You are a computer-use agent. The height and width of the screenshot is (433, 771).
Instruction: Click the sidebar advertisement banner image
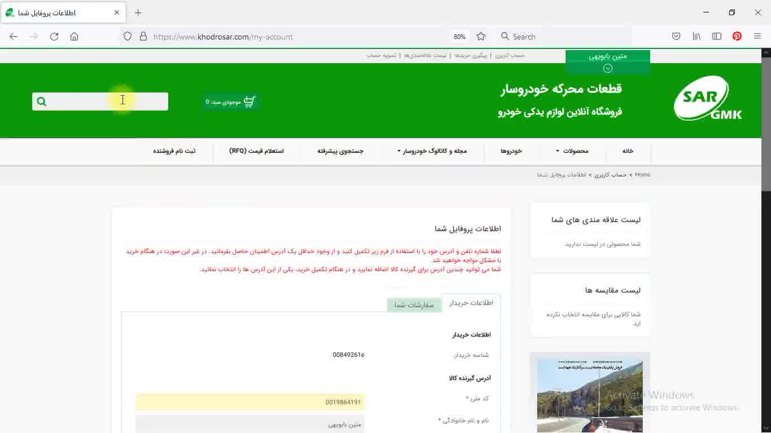tap(590, 396)
